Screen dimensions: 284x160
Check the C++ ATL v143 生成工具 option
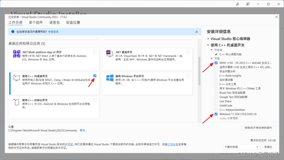coord(216,67)
